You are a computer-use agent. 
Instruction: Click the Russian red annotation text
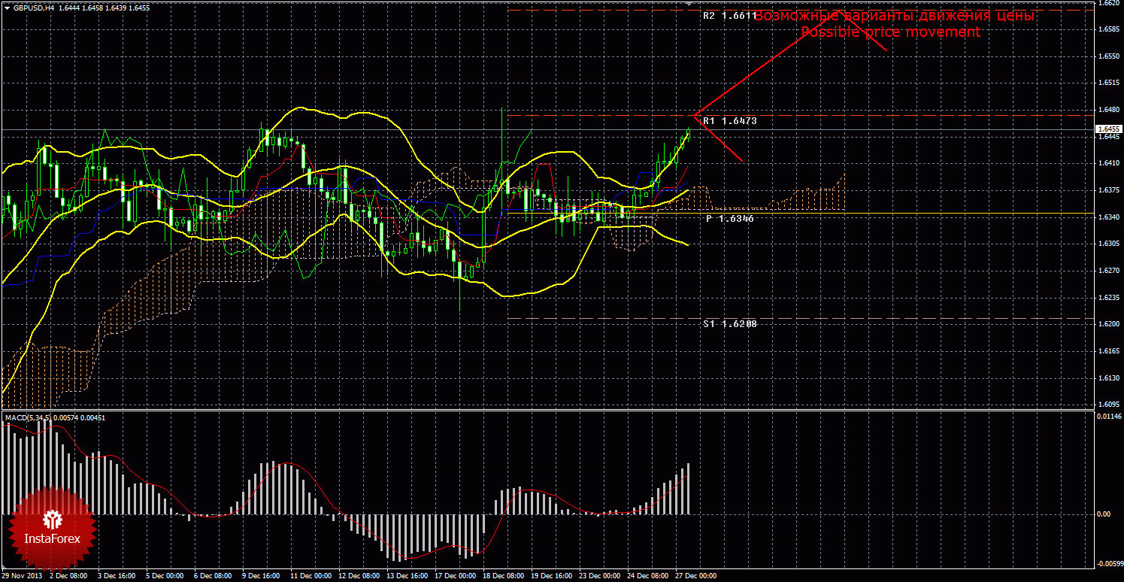(x=894, y=16)
